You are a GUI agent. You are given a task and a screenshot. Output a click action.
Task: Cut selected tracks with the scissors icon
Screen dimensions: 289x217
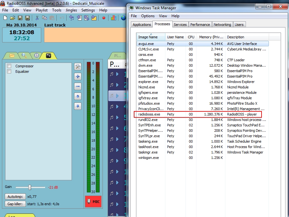[37, 18]
